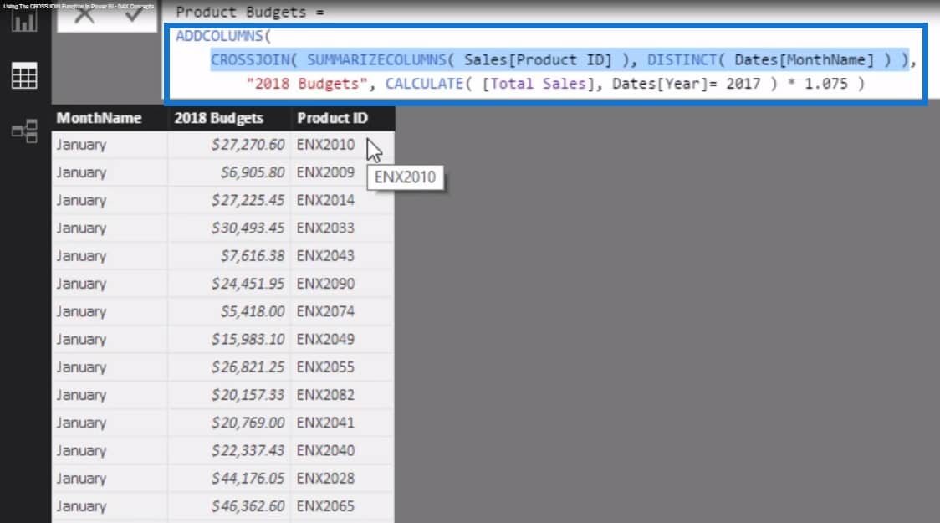The image size is (940, 523).
Task: Click the $22,337.43 budget value
Action: click(248, 450)
